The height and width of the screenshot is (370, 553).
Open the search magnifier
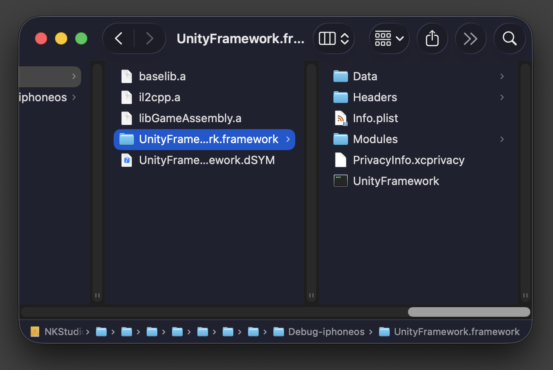point(509,39)
